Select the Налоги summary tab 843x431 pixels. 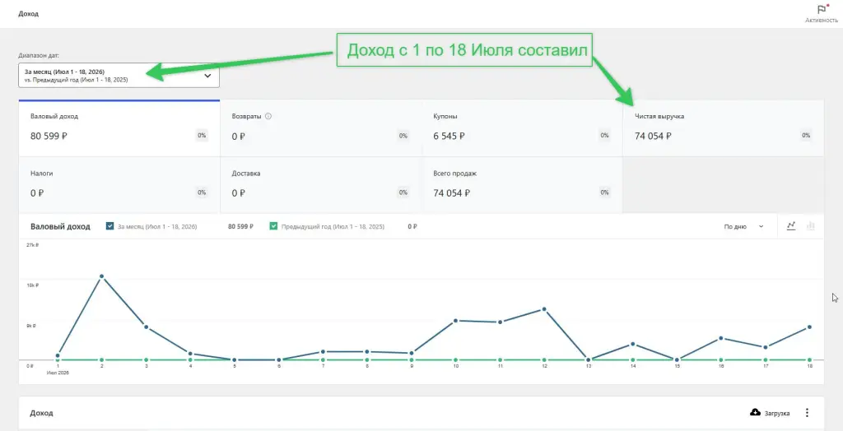coord(119,185)
